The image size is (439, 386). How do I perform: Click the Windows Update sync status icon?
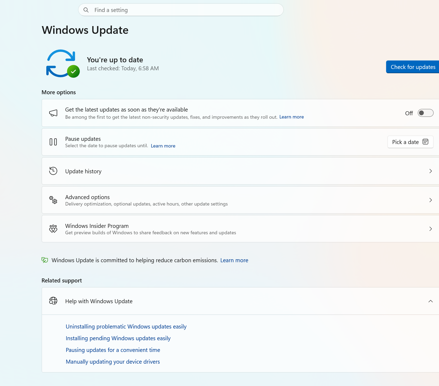coord(63,64)
